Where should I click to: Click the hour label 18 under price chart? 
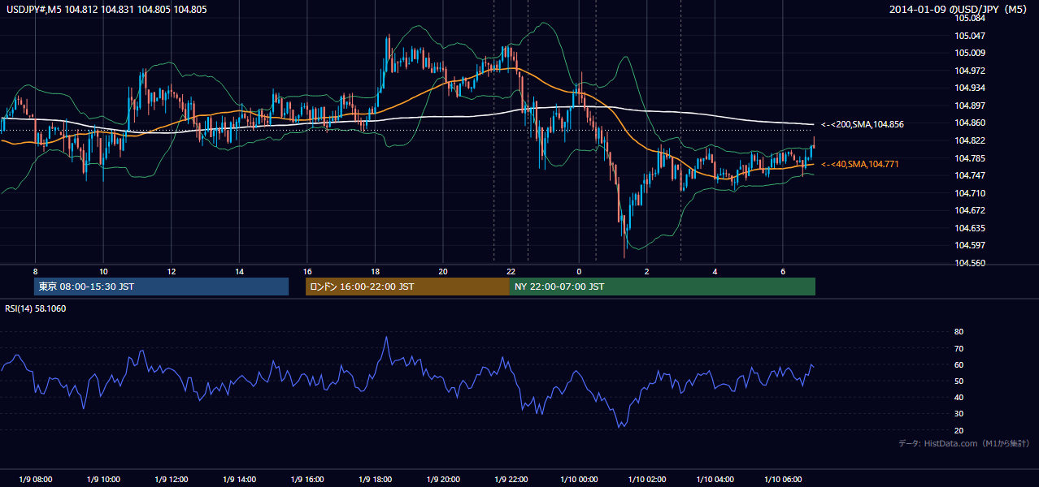(x=375, y=271)
